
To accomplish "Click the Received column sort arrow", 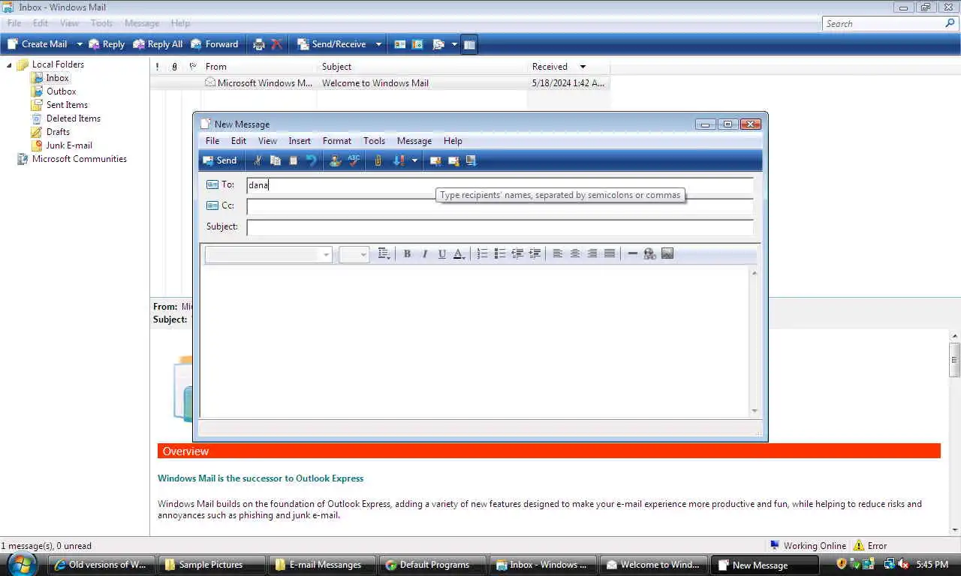I will pyautogui.click(x=583, y=67).
